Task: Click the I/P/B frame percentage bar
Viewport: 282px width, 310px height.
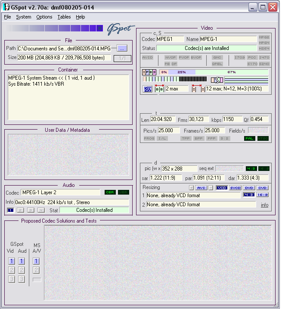Action: tap(214, 72)
